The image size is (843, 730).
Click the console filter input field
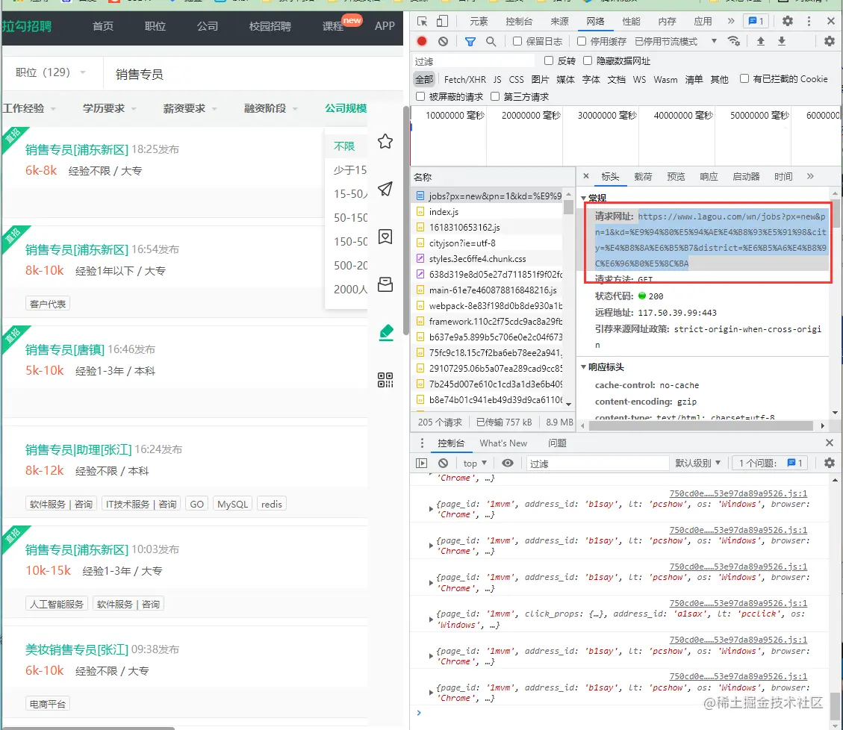pyautogui.click(x=597, y=463)
